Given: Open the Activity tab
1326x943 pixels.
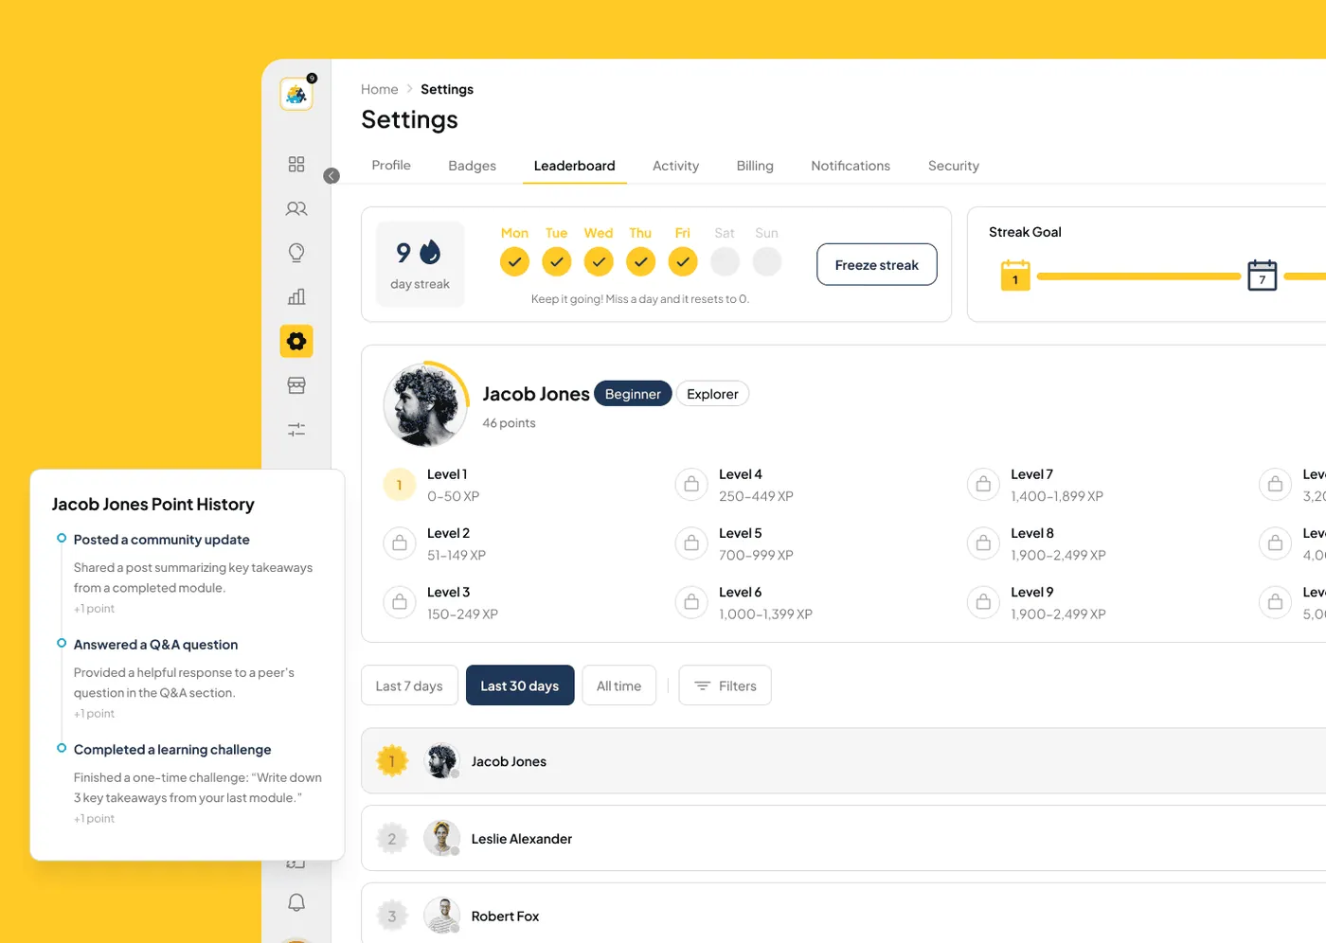Looking at the screenshot, I should pyautogui.click(x=676, y=166).
